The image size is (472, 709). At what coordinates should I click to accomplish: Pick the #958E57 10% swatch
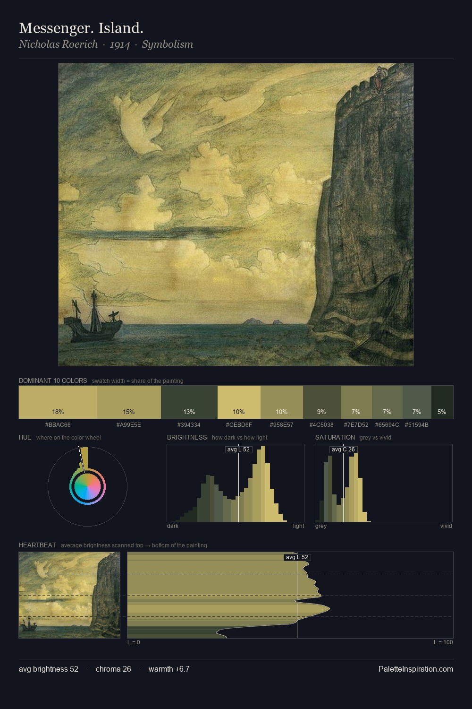[x=282, y=402]
